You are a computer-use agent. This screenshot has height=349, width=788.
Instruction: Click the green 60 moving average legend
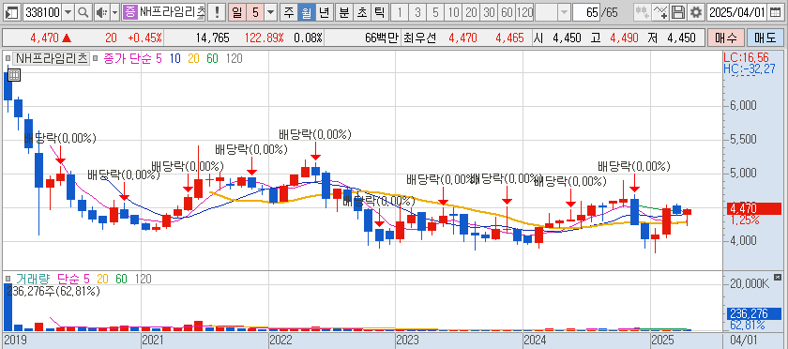pyautogui.click(x=212, y=58)
